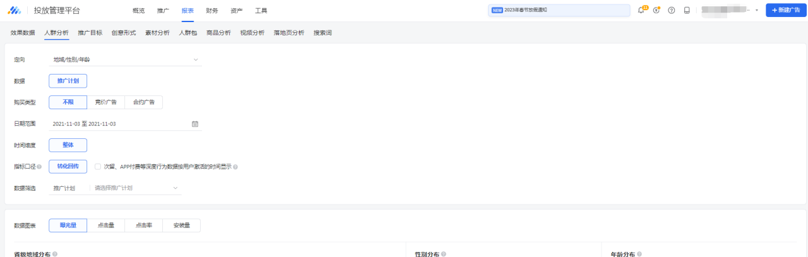Image resolution: width=808 pixels, height=257 pixels.
Task: Select 不限 purchase type
Action: [68, 102]
